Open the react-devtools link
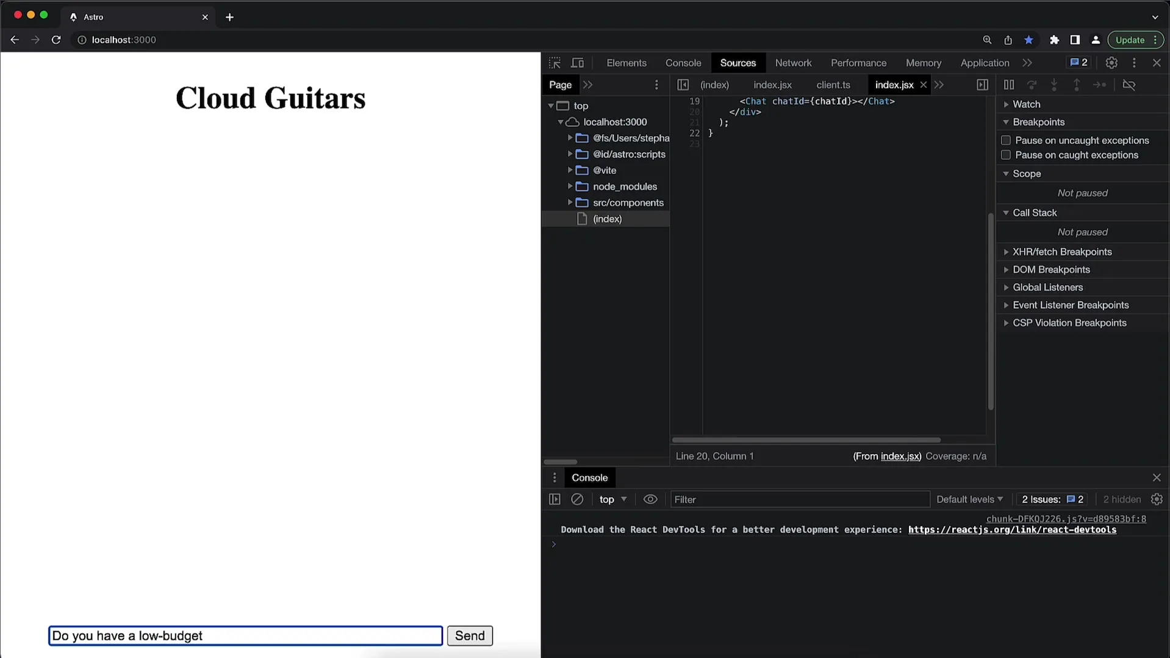Image resolution: width=1170 pixels, height=658 pixels. coord(1012,530)
